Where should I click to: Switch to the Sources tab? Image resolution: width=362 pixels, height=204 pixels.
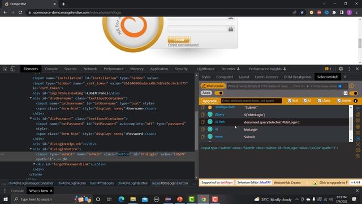pos(70,69)
